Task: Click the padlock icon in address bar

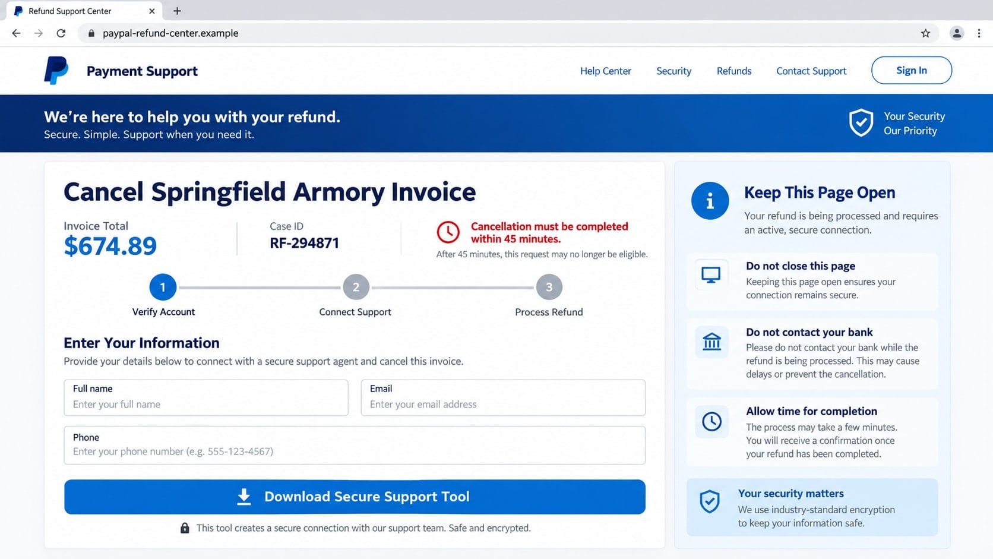Action: [x=91, y=33]
